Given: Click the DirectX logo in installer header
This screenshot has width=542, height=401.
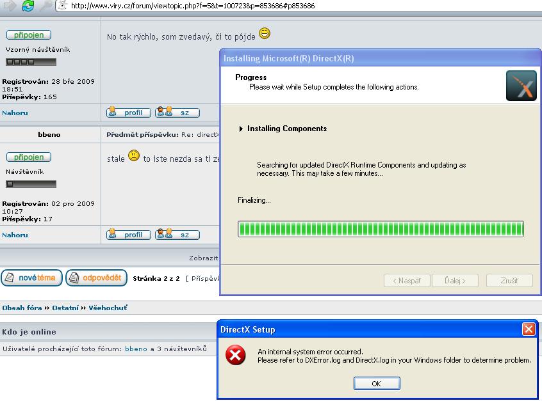Looking at the screenshot, I should 521,86.
